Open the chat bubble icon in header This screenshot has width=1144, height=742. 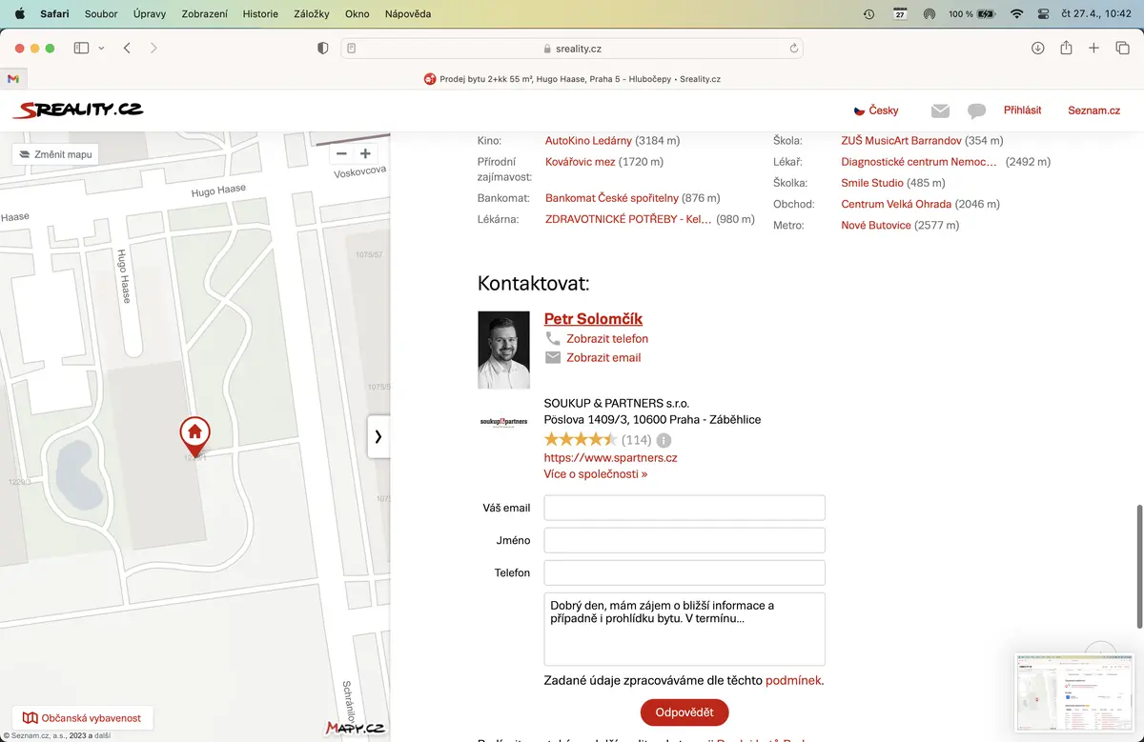[976, 110]
